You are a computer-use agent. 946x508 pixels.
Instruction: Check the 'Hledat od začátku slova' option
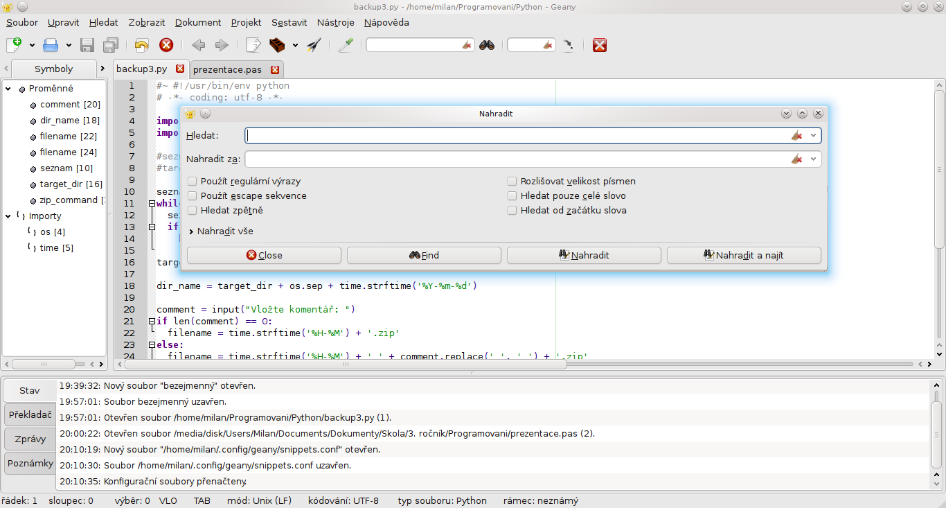coord(512,210)
